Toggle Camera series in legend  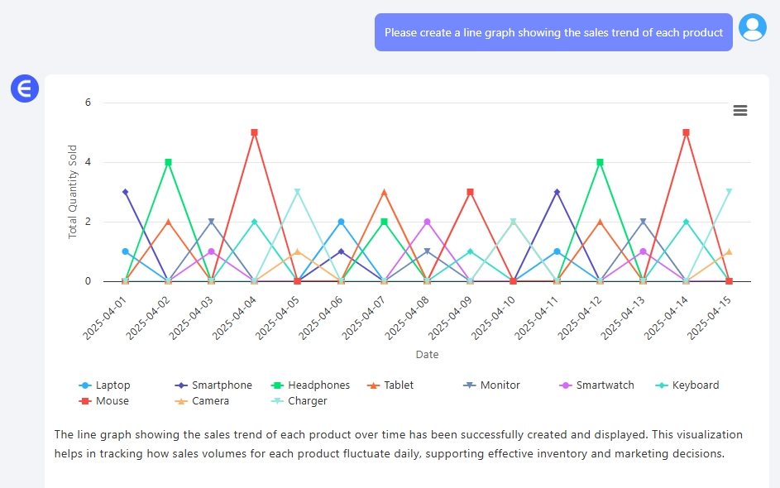(x=203, y=401)
